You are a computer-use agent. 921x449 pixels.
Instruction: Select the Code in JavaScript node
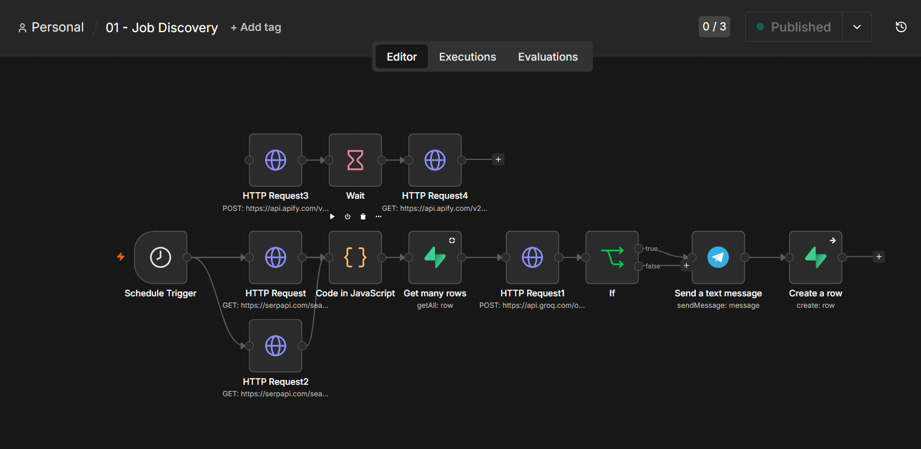pos(356,257)
